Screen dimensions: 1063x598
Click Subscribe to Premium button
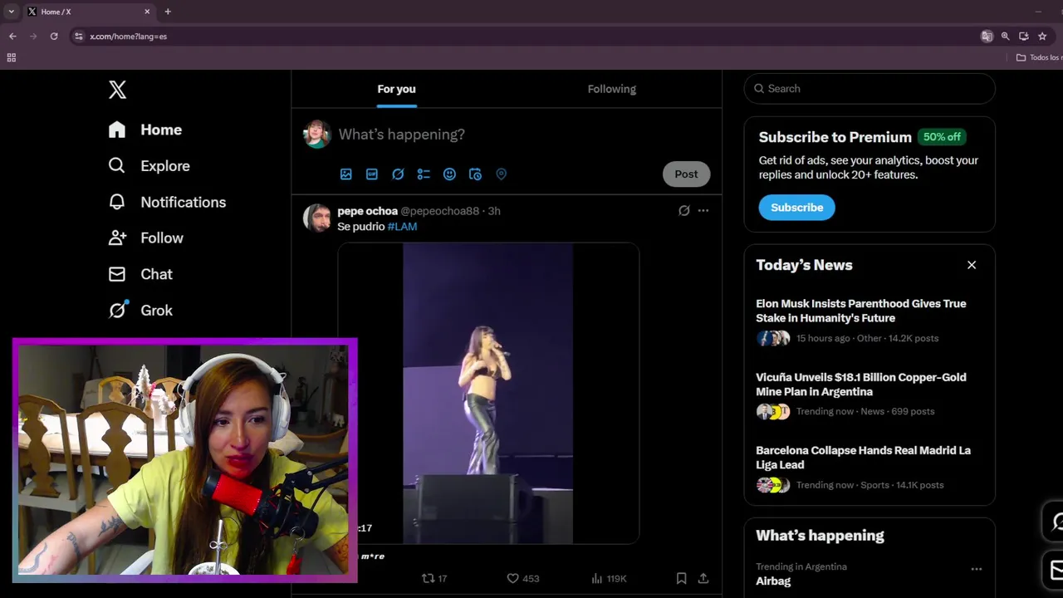(796, 208)
